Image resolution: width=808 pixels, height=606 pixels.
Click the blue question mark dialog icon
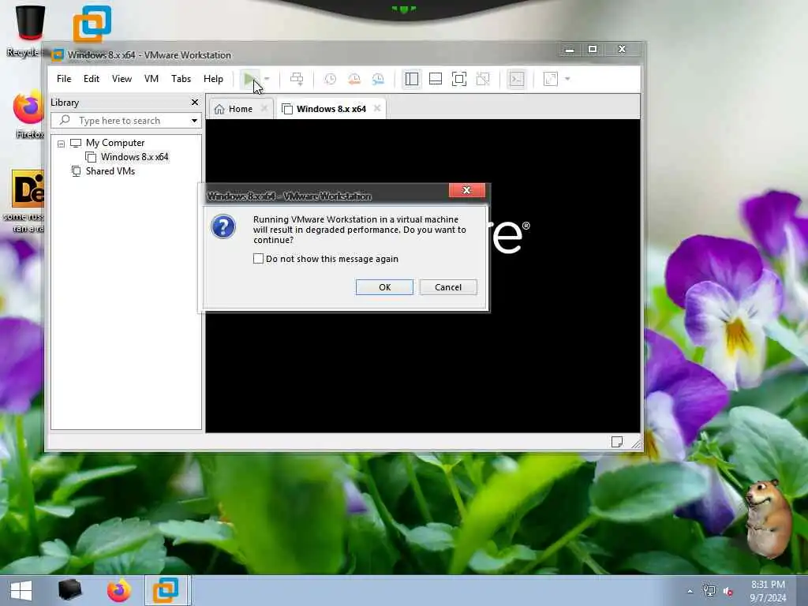223,226
